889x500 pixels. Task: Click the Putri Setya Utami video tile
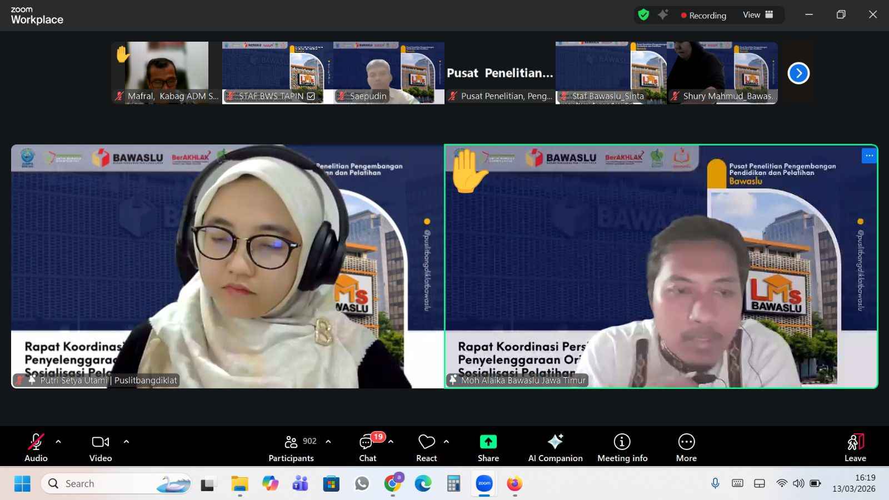[227, 266]
